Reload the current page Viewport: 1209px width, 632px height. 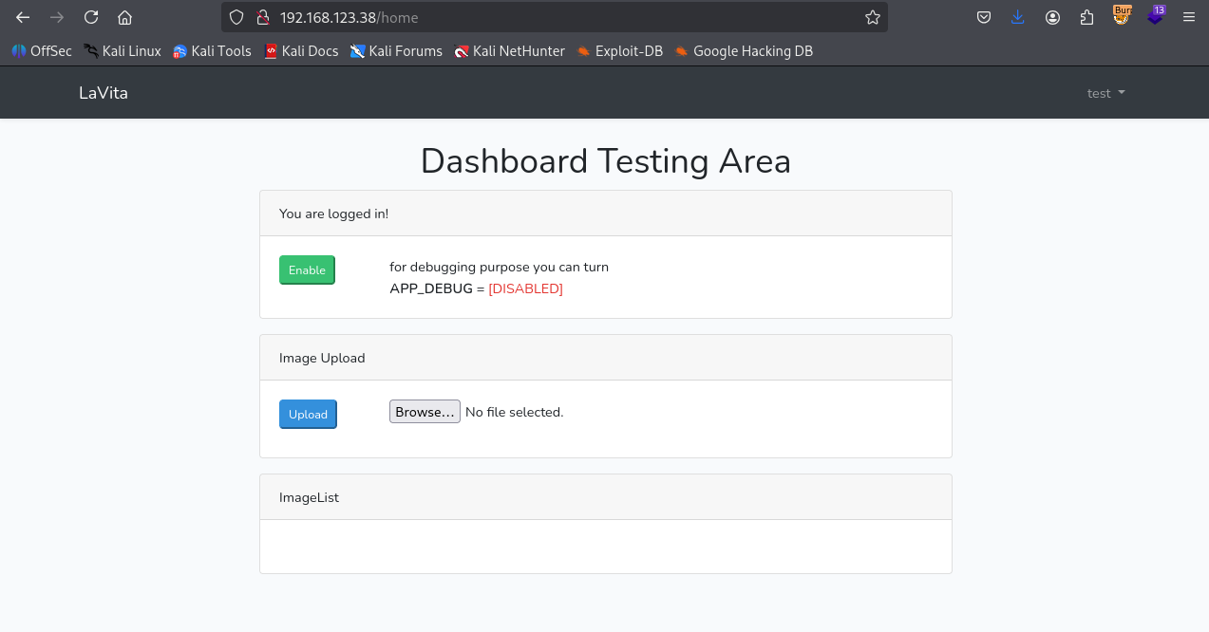coord(91,17)
